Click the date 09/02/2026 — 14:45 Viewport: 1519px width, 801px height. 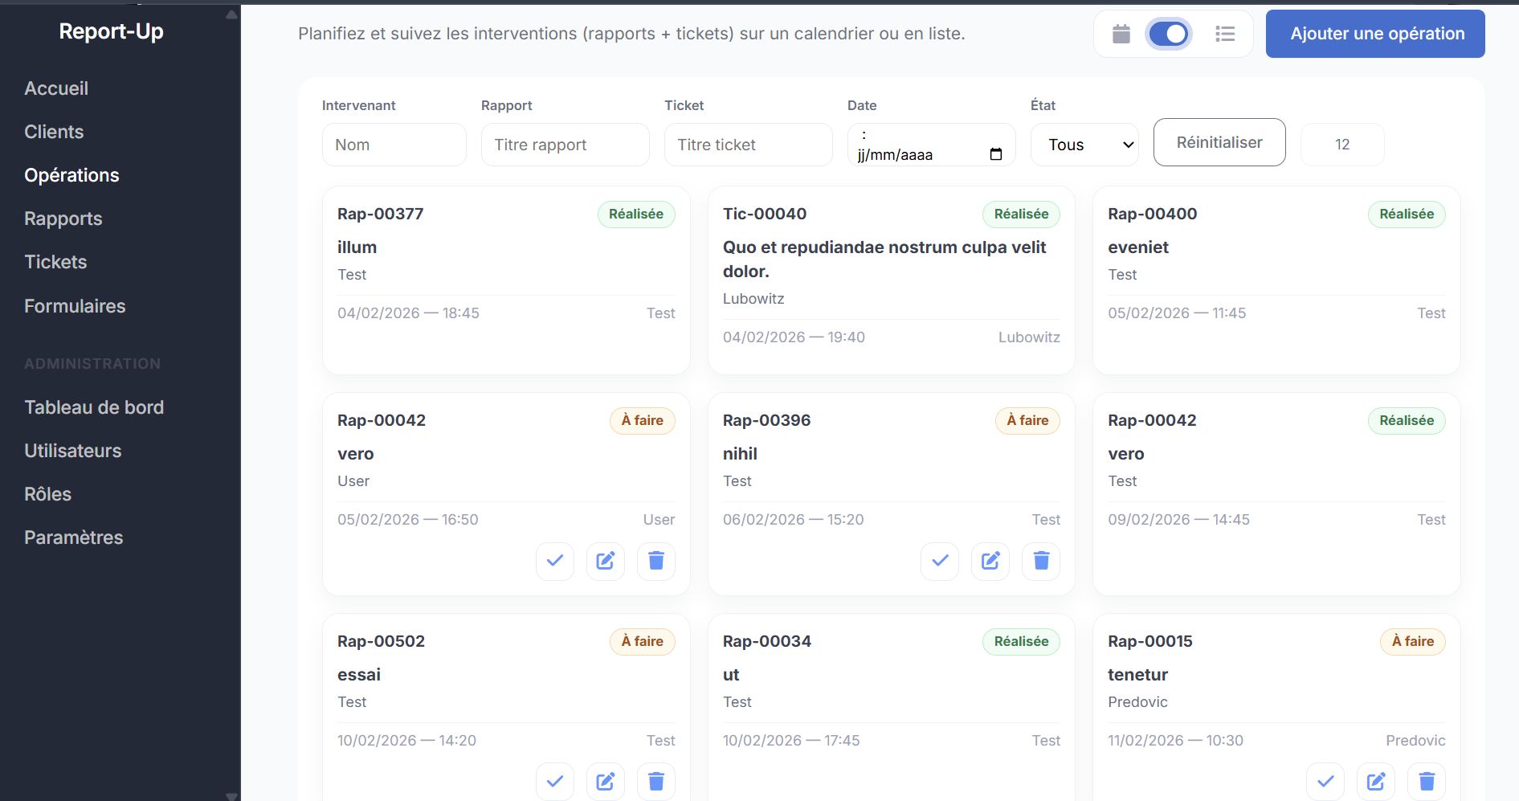point(1178,520)
